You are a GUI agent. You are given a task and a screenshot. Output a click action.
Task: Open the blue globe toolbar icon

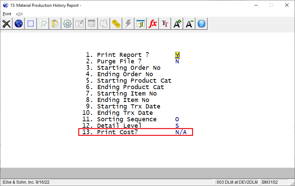(18, 24)
